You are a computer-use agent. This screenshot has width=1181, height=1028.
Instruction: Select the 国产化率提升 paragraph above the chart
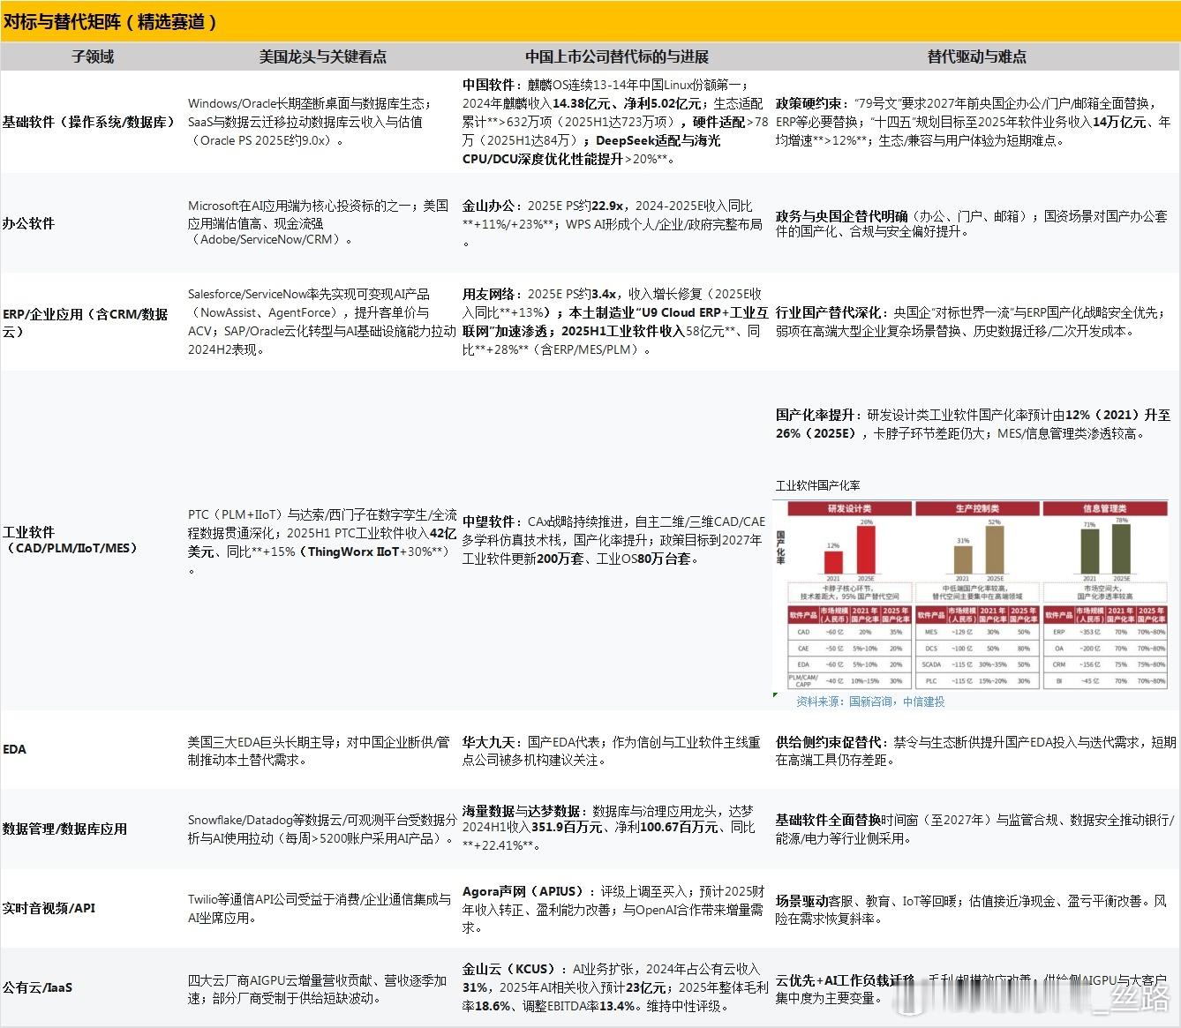[x=973, y=424]
